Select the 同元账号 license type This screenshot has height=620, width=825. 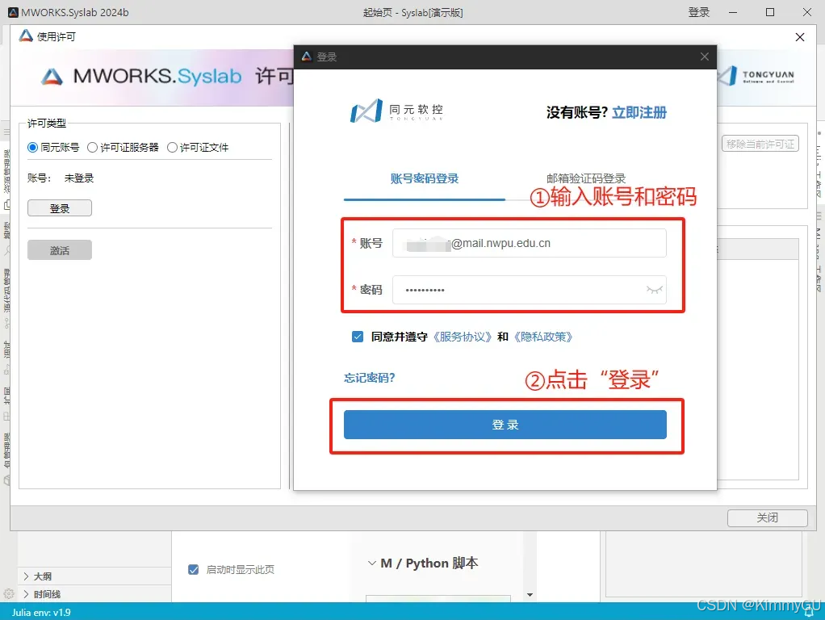tap(32, 148)
